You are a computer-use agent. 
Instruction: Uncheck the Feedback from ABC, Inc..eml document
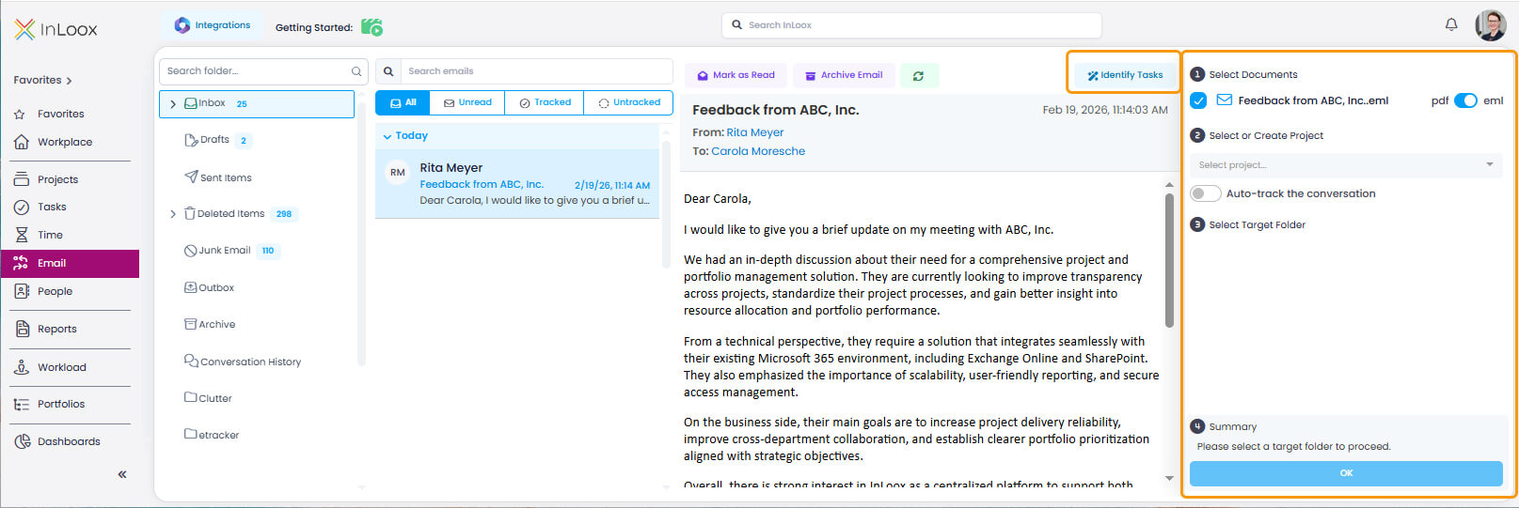[1198, 100]
